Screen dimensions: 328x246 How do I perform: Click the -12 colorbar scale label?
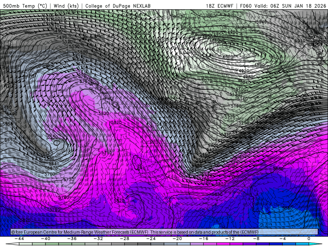click(230, 239)
